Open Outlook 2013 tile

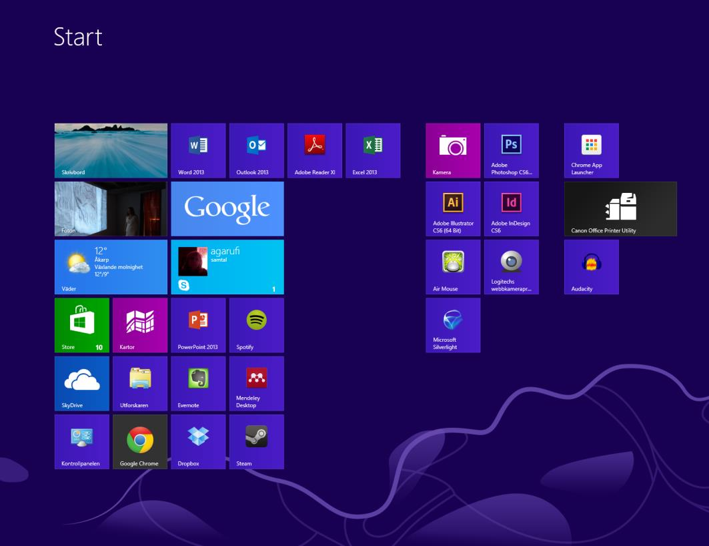point(256,151)
